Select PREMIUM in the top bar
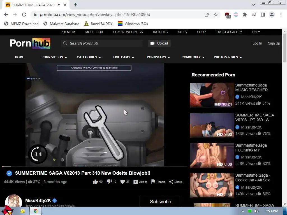Image resolution: width=287 pixels, height=215 pixels. point(68,32)
